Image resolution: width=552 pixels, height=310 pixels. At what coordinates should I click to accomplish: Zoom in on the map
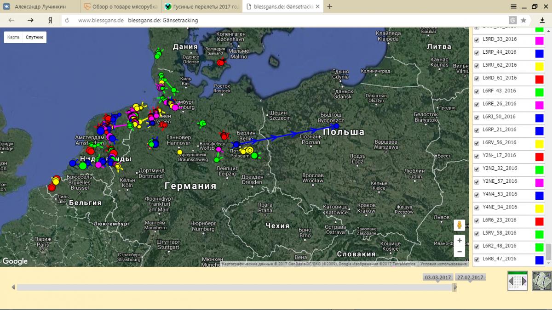point(459,240)
